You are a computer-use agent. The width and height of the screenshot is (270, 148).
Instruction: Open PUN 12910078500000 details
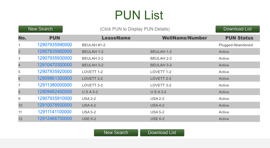[x=55, y=106]
